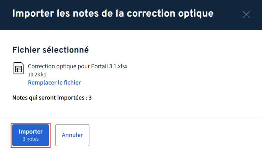This screenshot has height=152, width=262.
Task: Click the spreadsheet file icon
Action: pos(18,68)
